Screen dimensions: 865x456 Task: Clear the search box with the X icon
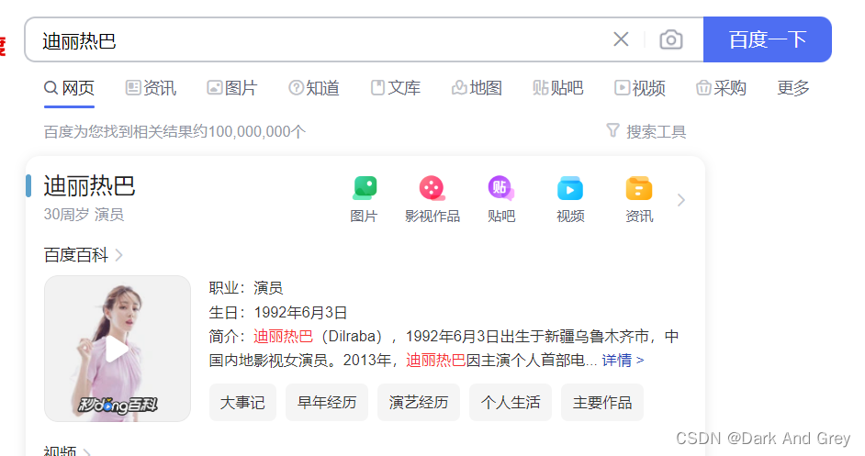621,39
